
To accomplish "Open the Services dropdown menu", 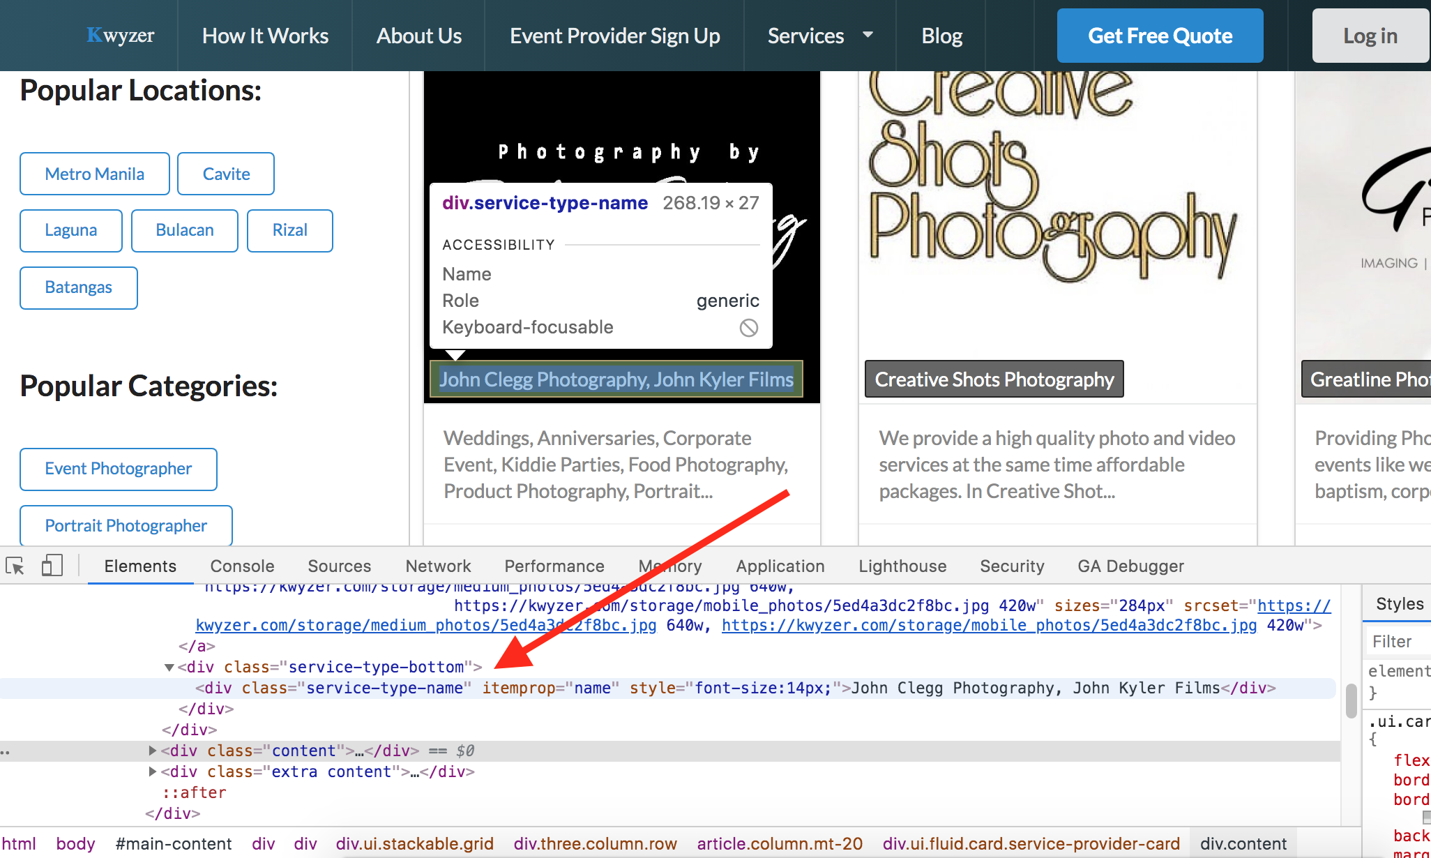I will [819, 36].
